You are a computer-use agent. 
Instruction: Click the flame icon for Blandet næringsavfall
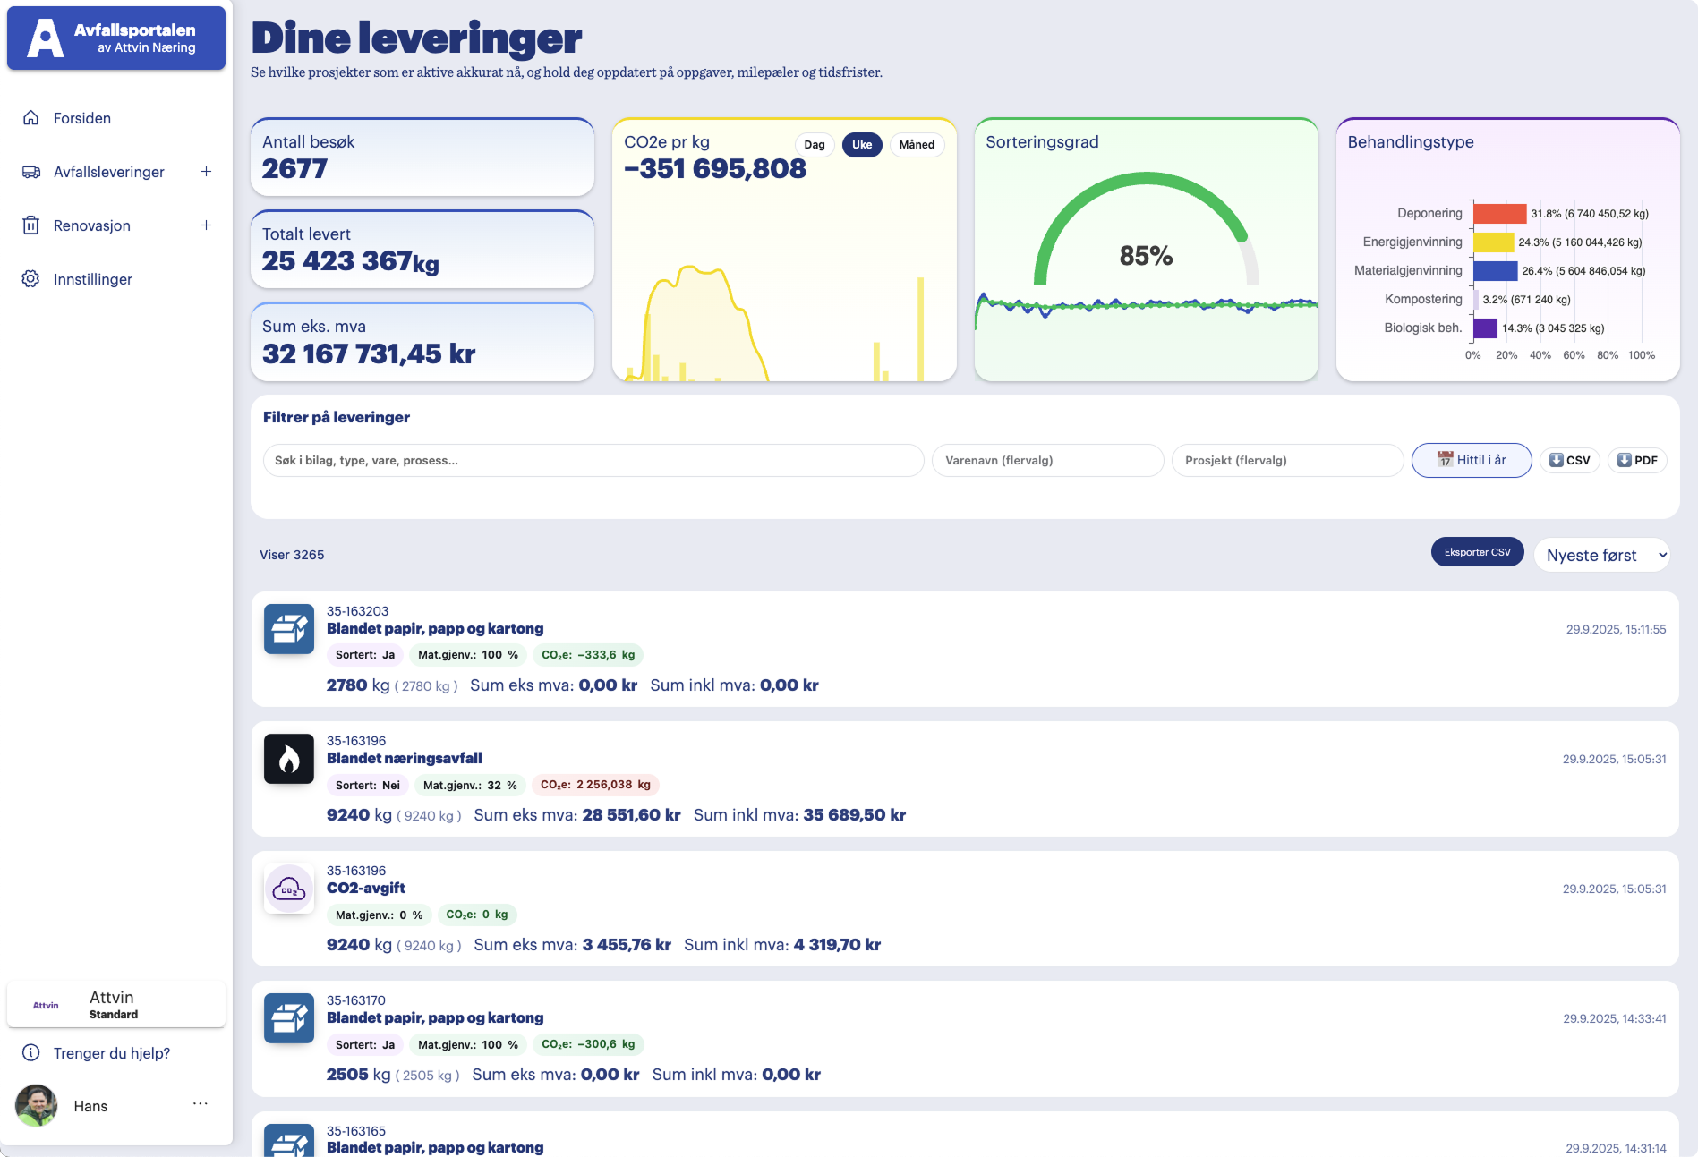coord(289,759)
